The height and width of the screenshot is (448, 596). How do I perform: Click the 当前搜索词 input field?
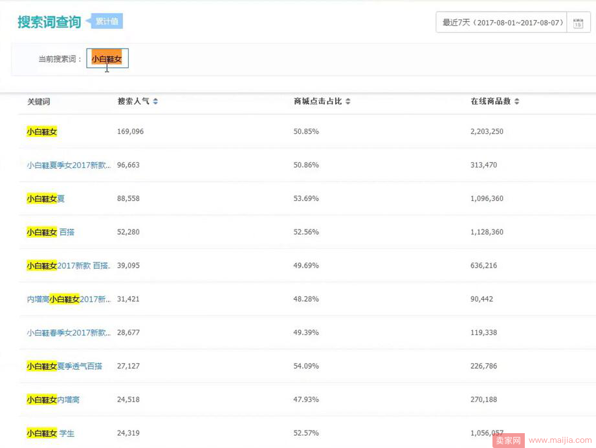click(107, 59)
